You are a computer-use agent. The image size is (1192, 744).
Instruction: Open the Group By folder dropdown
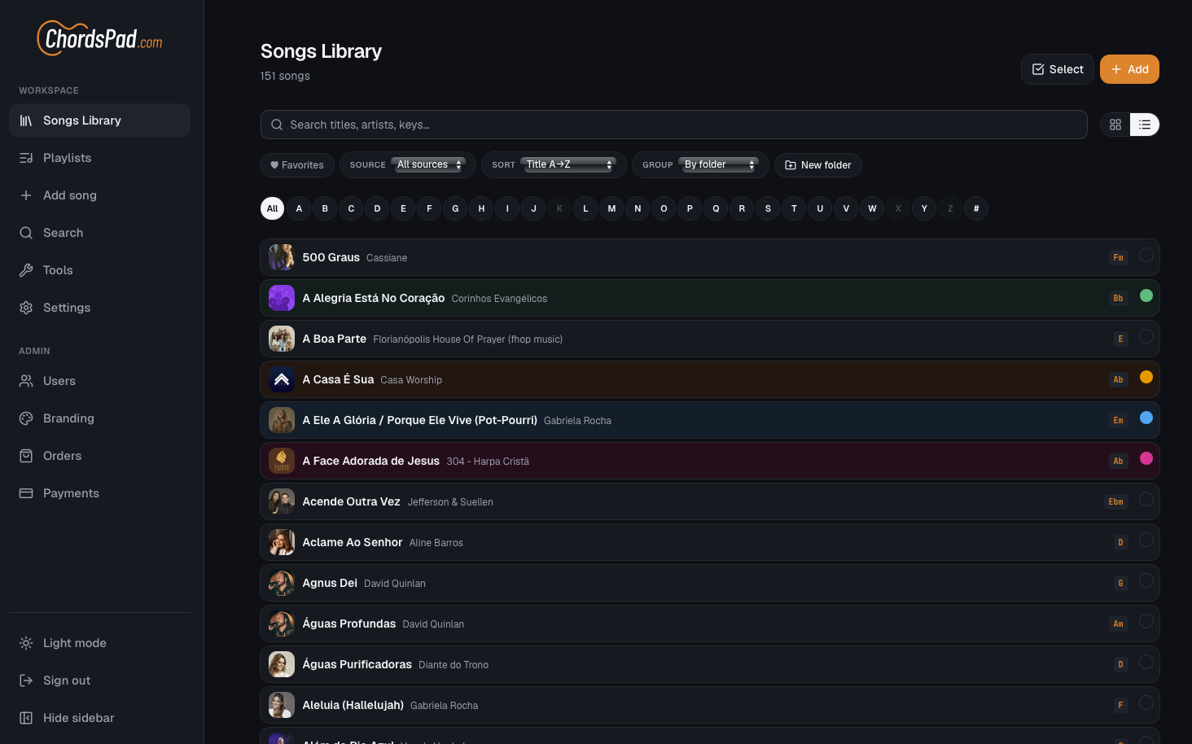coord(719,164)
